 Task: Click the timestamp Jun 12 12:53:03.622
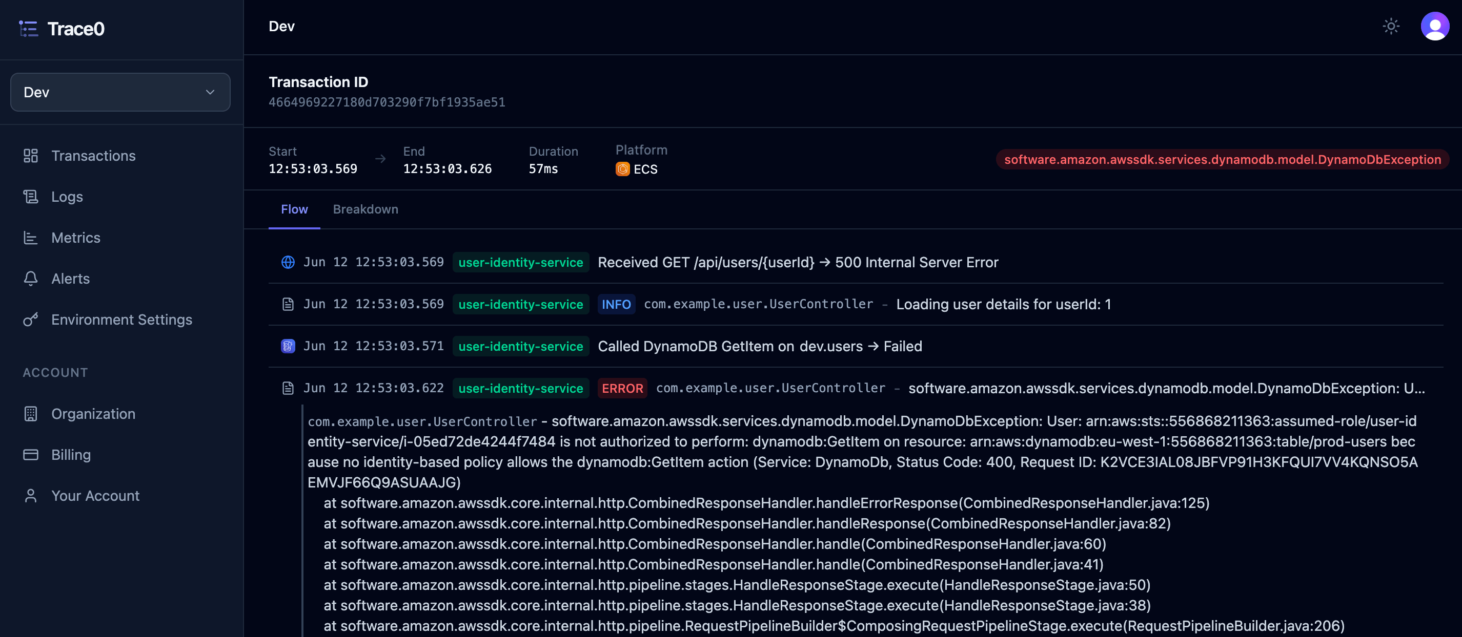pos(373,388)
